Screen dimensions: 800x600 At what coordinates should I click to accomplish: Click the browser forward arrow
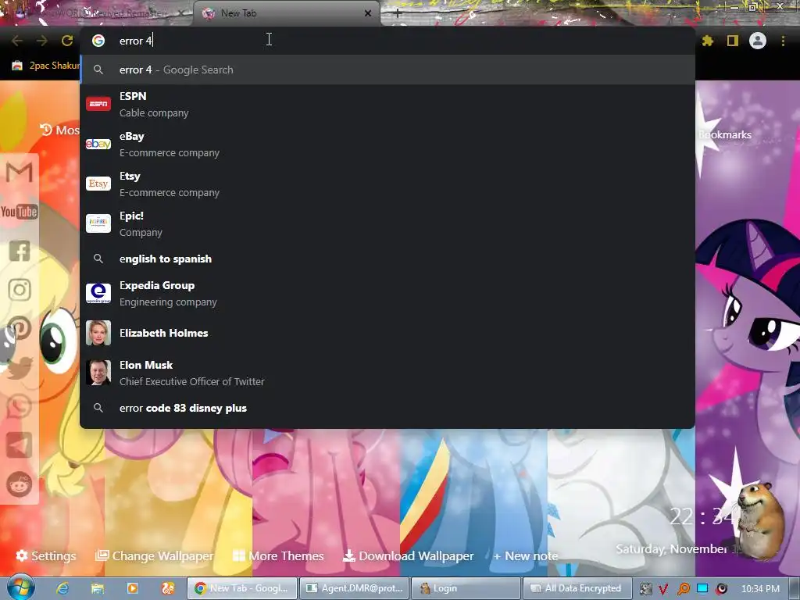pyautogui.click(x=42, y=41)
